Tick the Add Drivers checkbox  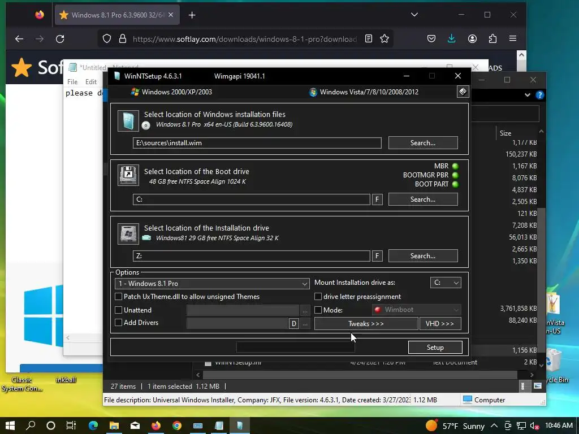119,322
